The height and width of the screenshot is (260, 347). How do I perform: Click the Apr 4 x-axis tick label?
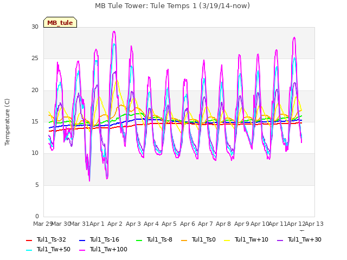pyautogui.click(x=151, y=224)
